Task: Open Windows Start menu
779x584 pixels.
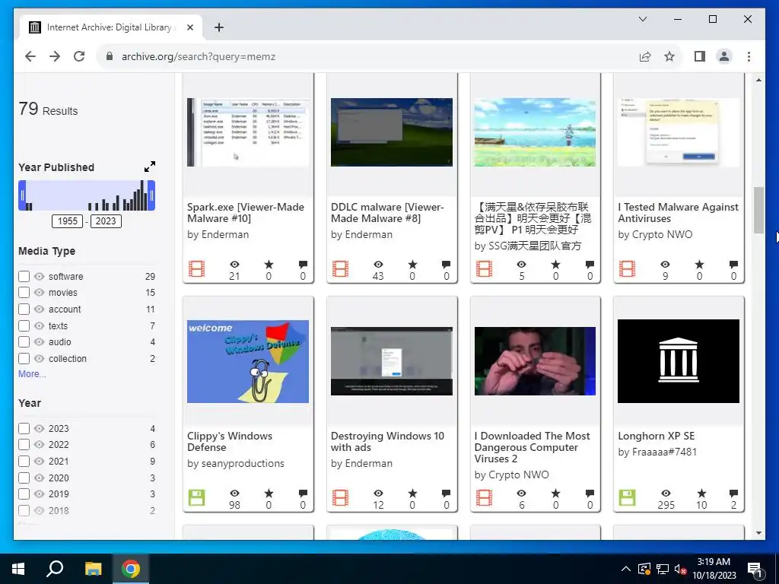Action: [18, 569]
